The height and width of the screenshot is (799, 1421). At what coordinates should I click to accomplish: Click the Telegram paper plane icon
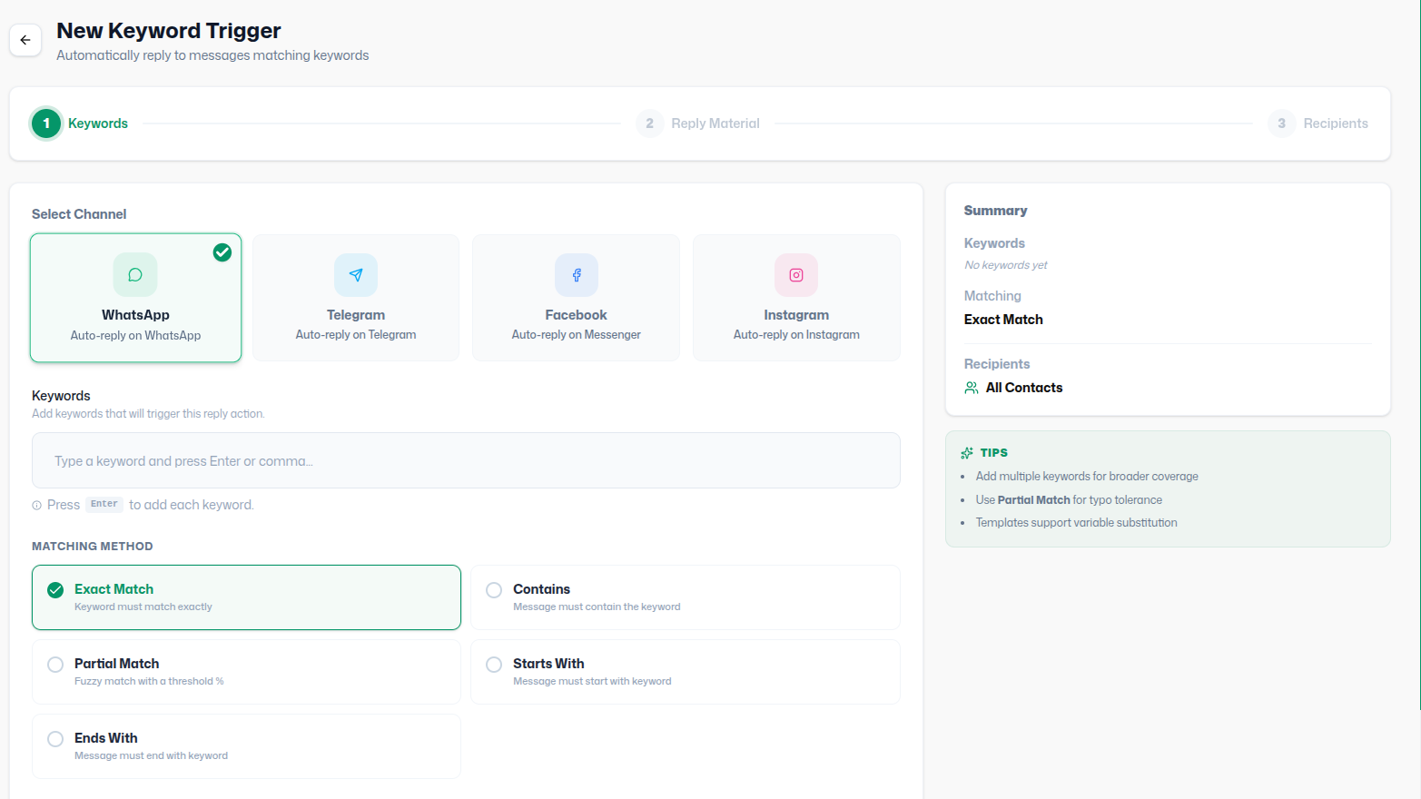pyautogui.click(x=356, y=275)
